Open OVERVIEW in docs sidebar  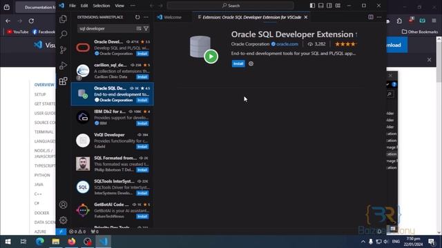pos(44,85)
